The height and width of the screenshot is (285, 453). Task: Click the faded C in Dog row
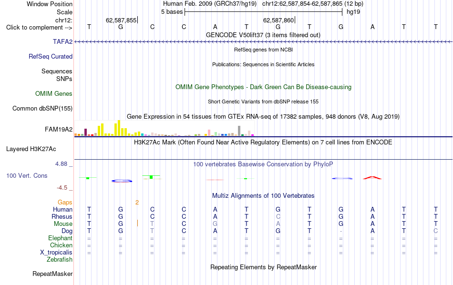coord(436,231)
